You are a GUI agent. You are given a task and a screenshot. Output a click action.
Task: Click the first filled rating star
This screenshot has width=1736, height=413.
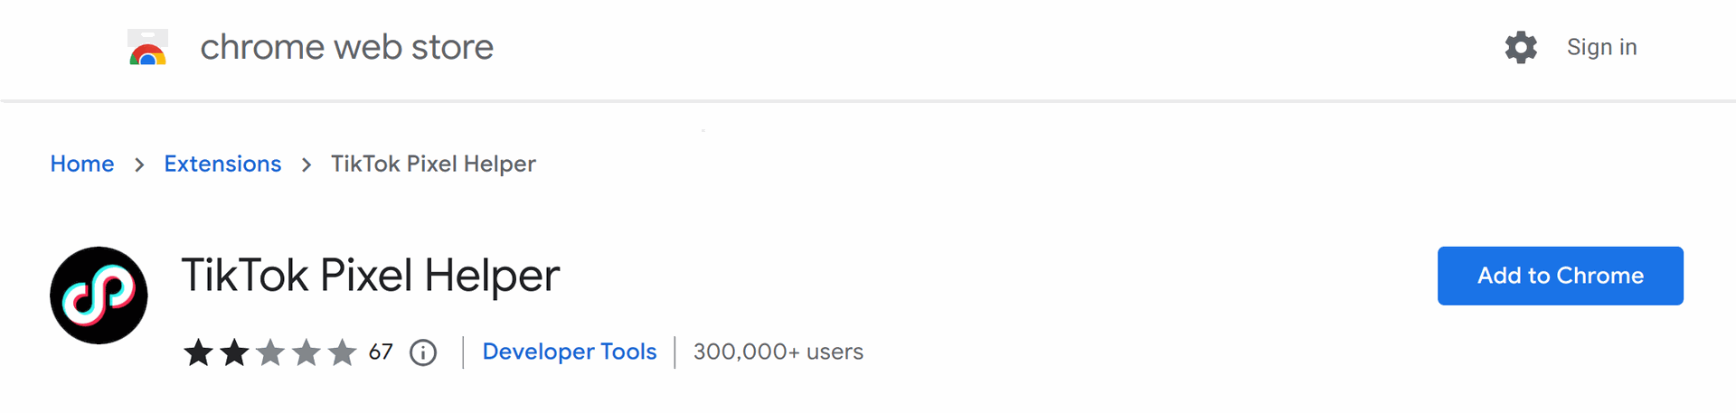pyautogui.click(x=198, y=352)
